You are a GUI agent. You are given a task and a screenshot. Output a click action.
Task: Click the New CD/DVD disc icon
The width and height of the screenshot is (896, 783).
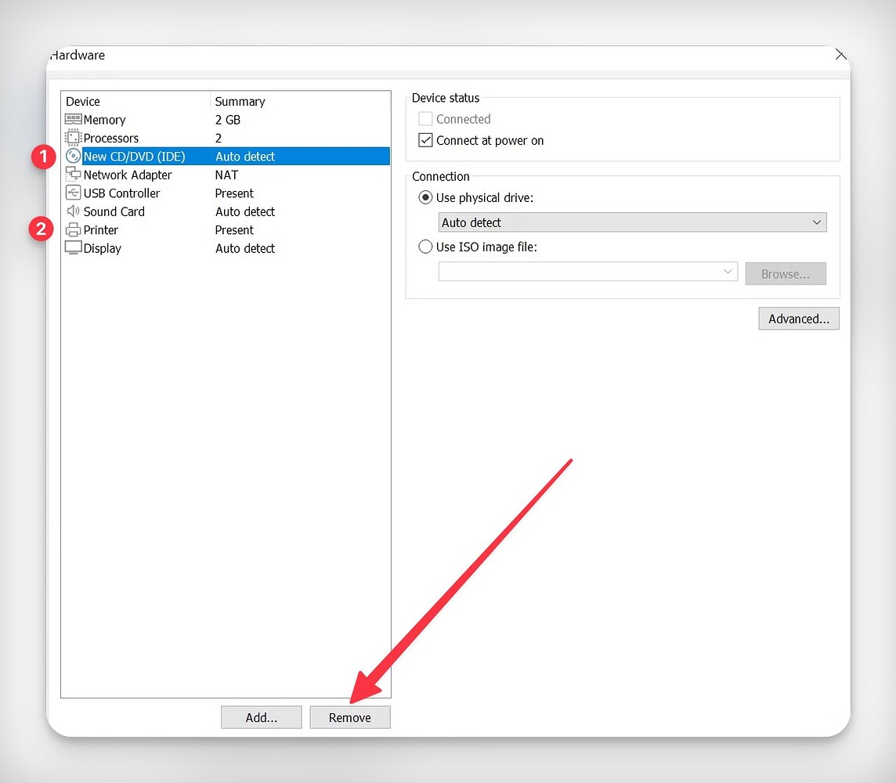click(x=73, y=156)
